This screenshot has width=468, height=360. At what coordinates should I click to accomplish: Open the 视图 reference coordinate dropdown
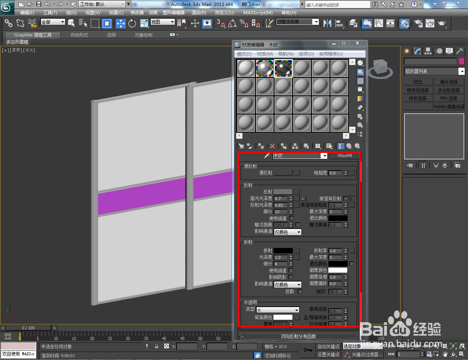[x=163, y=22]
